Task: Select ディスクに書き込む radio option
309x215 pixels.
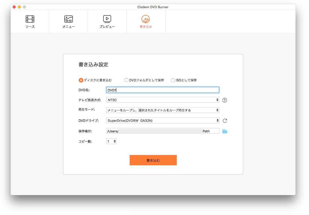Action: click(81, 80)
